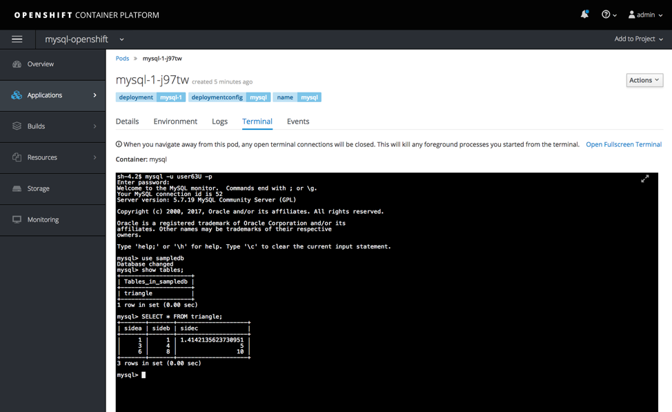Switch to the Events tab
This screenshot has height=412, width=672.
click(297, 121)
